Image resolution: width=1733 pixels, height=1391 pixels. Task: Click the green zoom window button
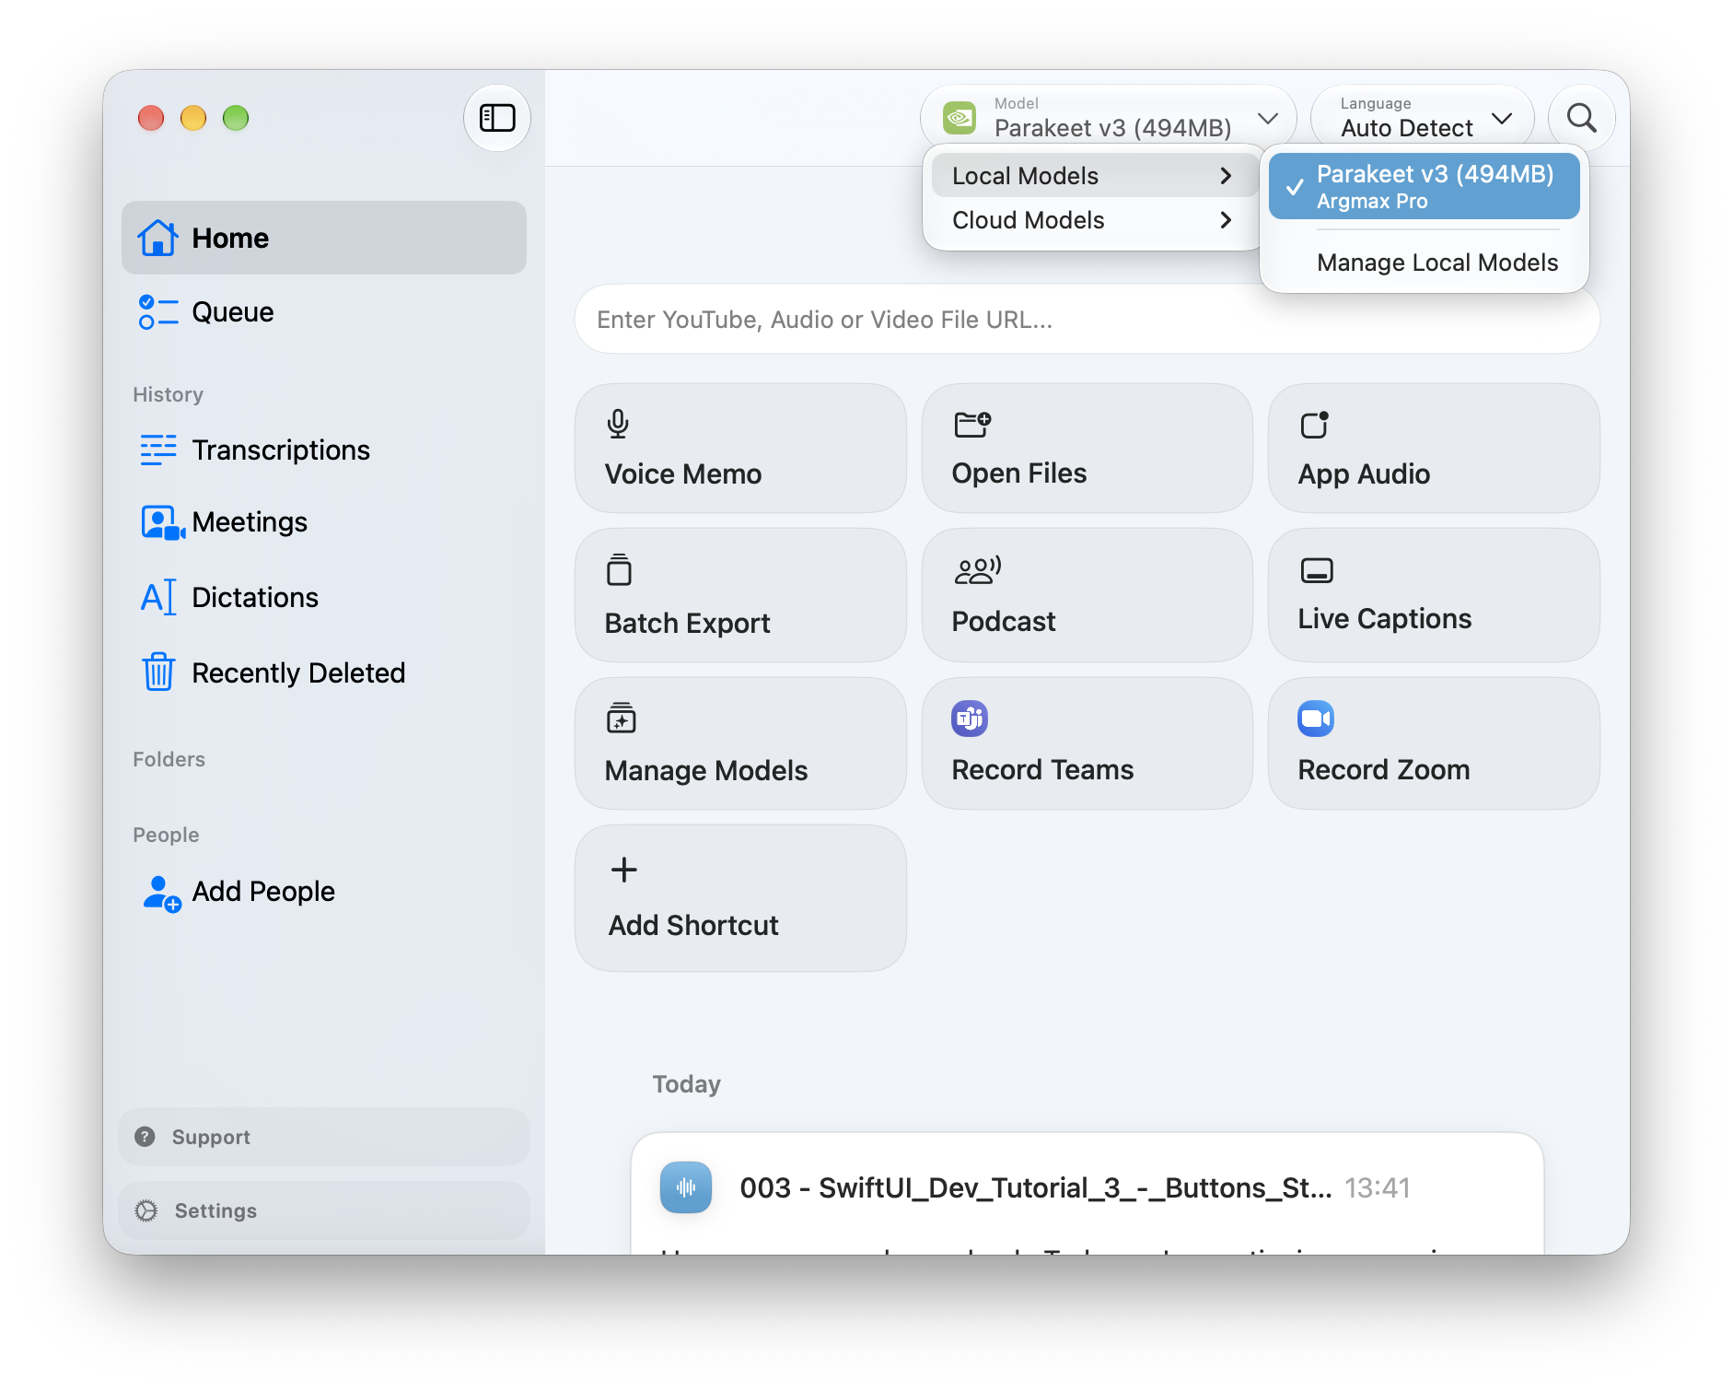tap(236, 118)
